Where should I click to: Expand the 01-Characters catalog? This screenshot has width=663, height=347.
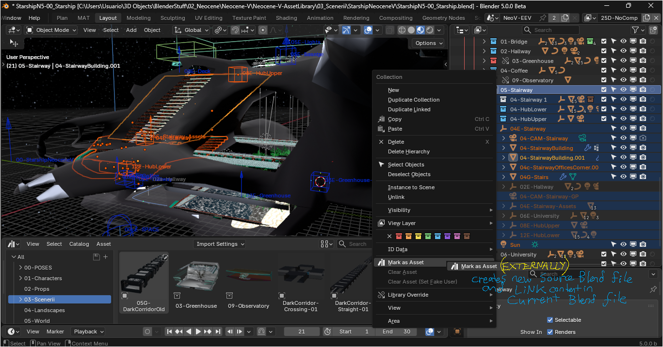[20, 278]
